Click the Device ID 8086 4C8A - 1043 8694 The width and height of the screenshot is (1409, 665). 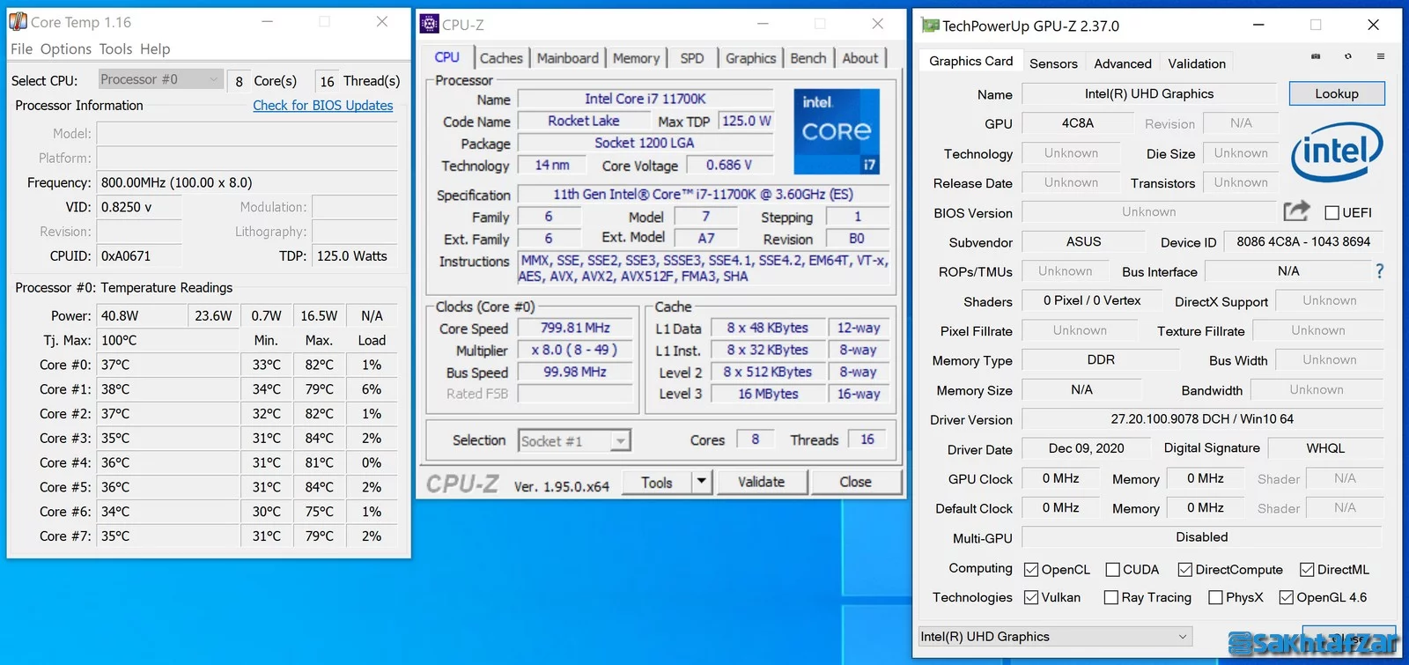tap(1303, 241)
